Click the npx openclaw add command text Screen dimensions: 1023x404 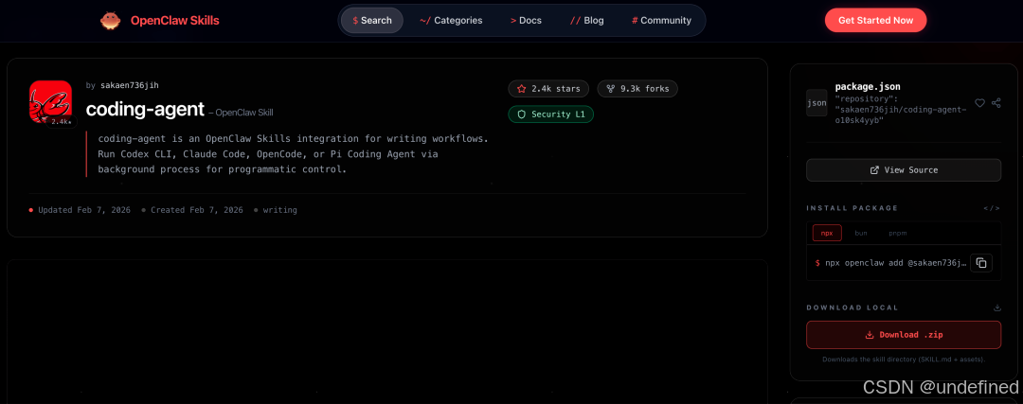tap(895, 263)
